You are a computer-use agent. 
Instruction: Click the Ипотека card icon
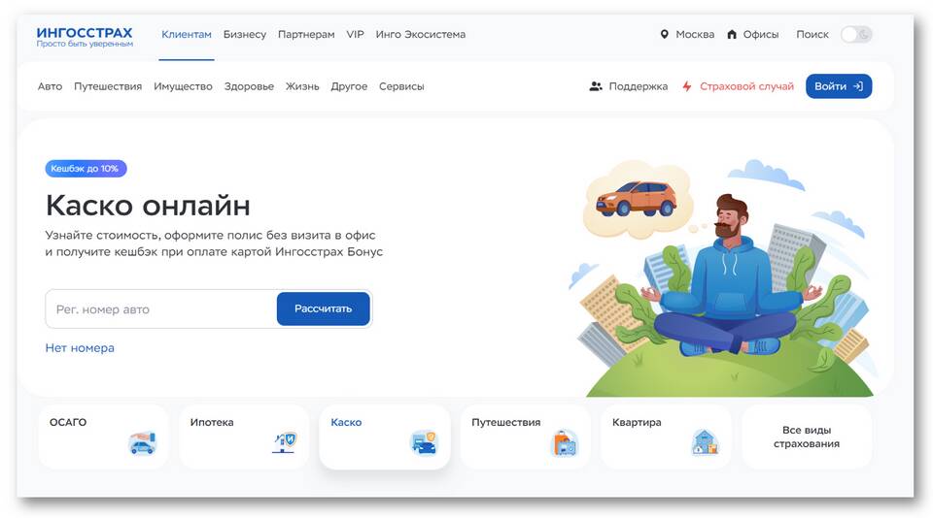pyautogui.click(x=285, y=442)
